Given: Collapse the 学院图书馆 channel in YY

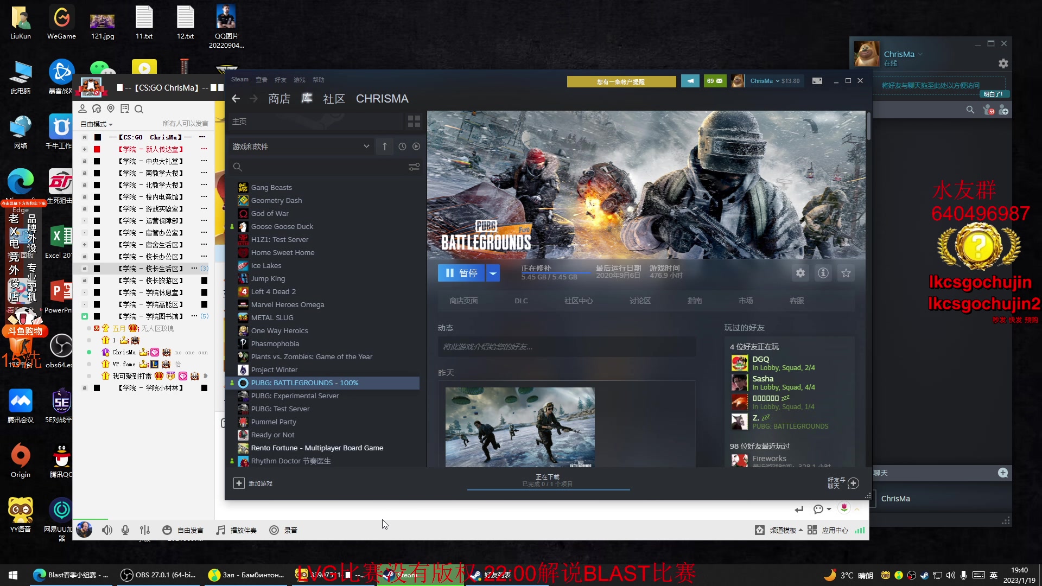Looking at the screenshot, I should point(84,316).
